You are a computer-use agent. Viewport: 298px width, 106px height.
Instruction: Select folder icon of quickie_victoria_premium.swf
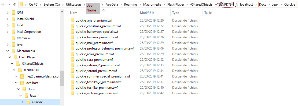72,93
